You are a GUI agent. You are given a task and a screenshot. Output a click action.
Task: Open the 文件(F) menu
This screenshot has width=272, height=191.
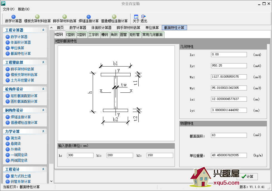9,9
